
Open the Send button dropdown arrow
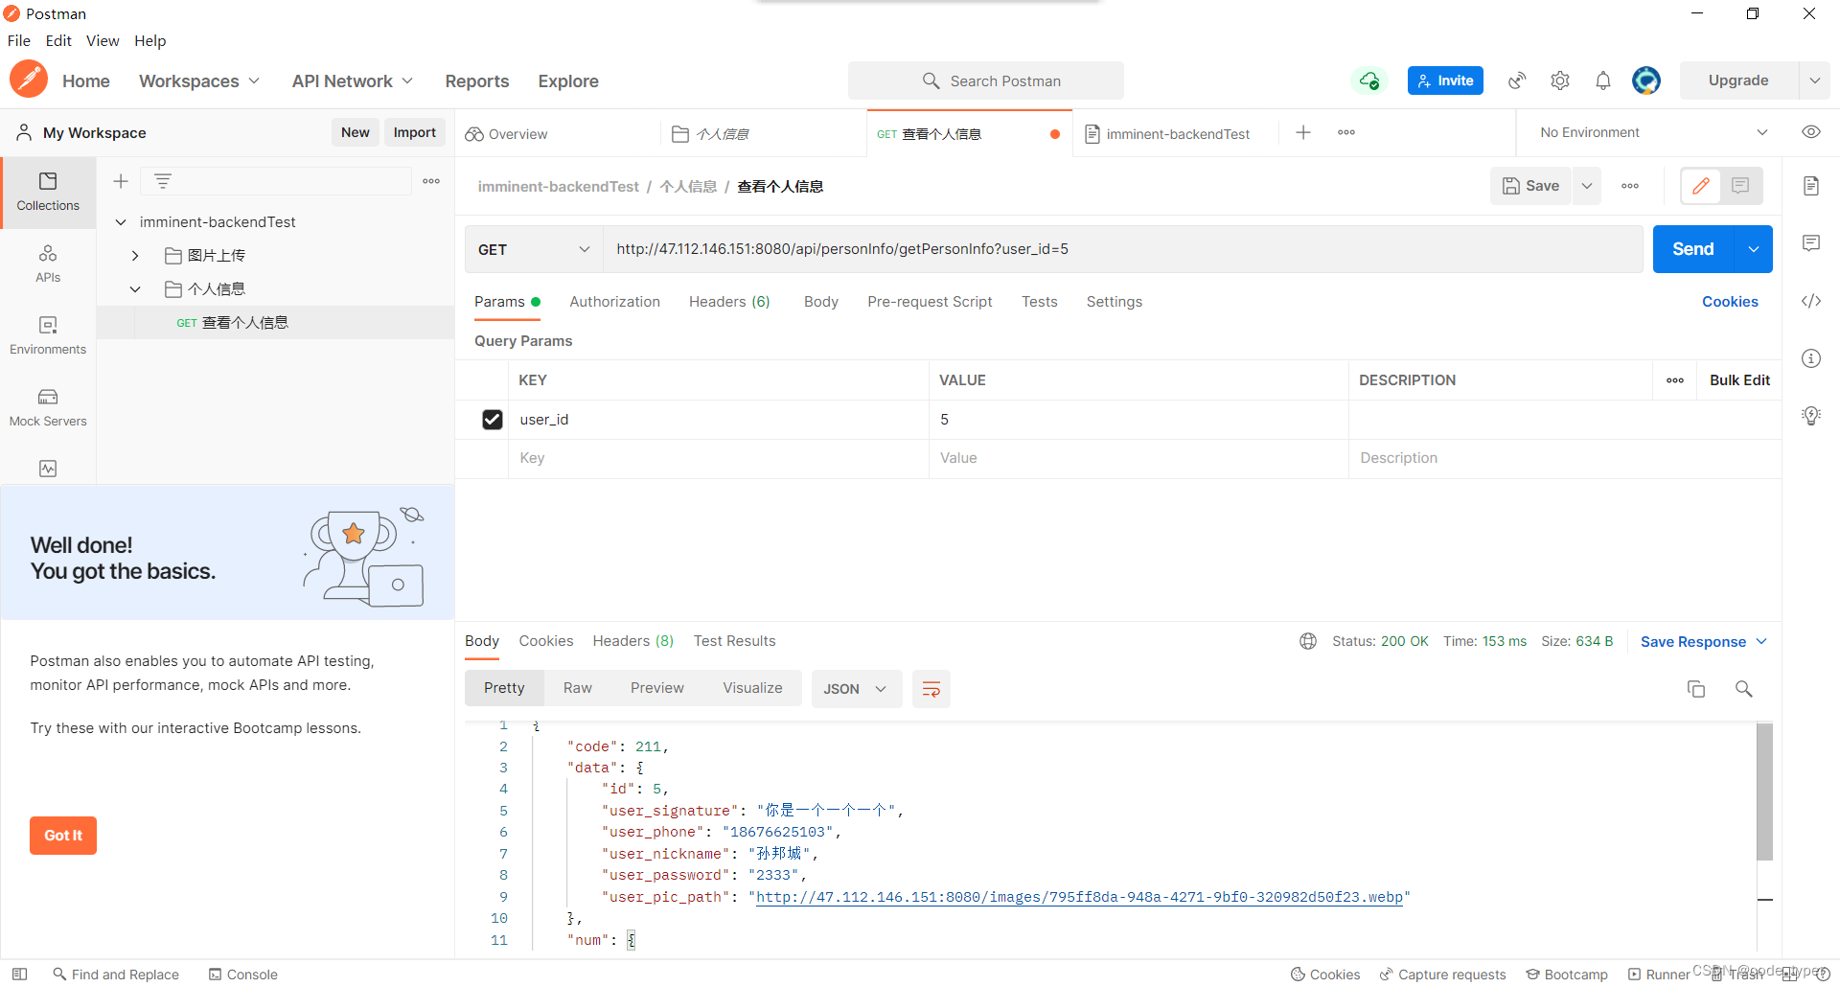coord(1754,249)
